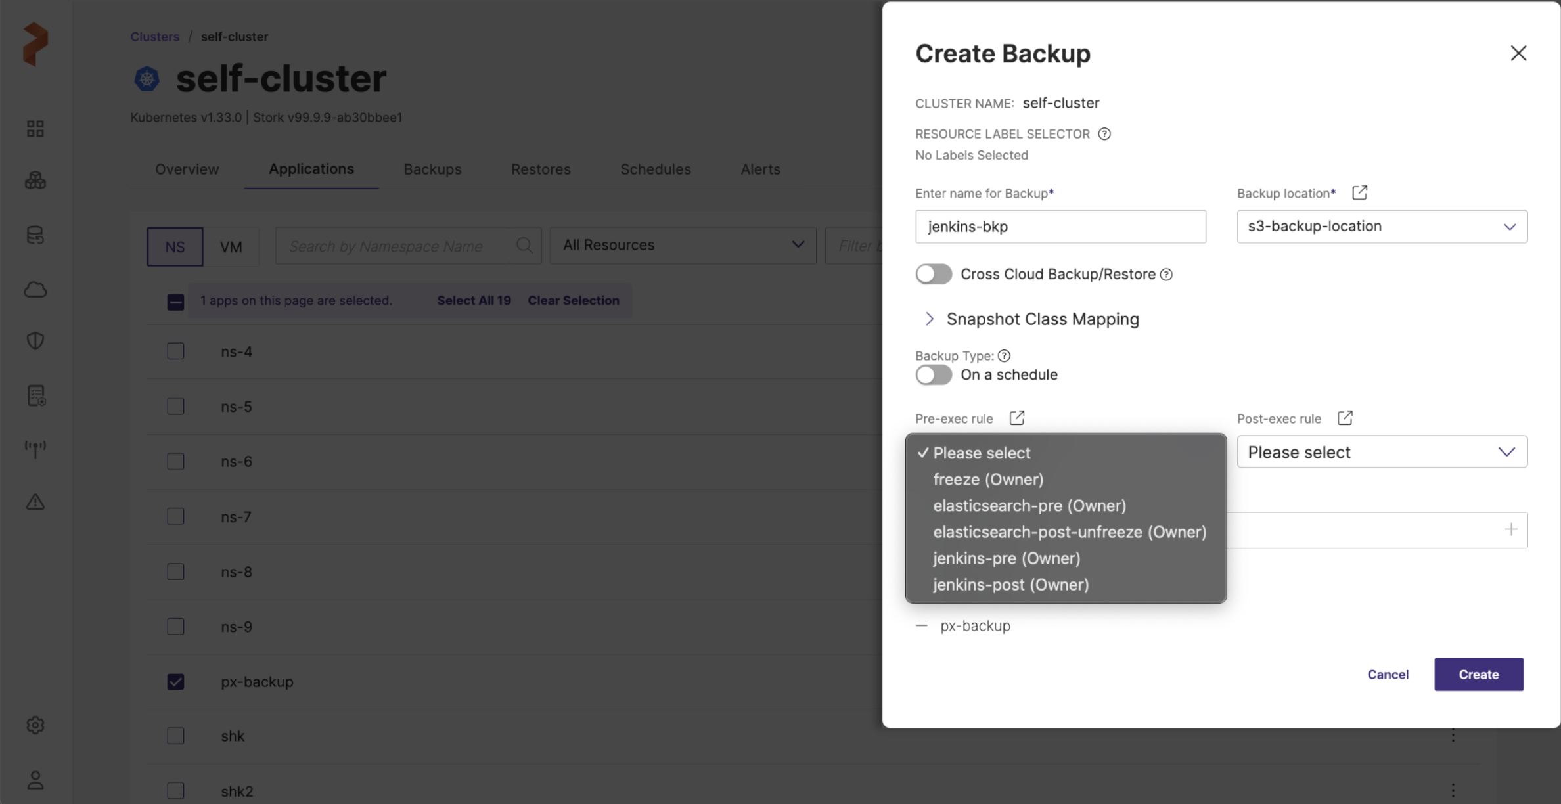Click Backup Type help icon
The height and width of the screenshot is (804, 1561).
coord(1004,355)
